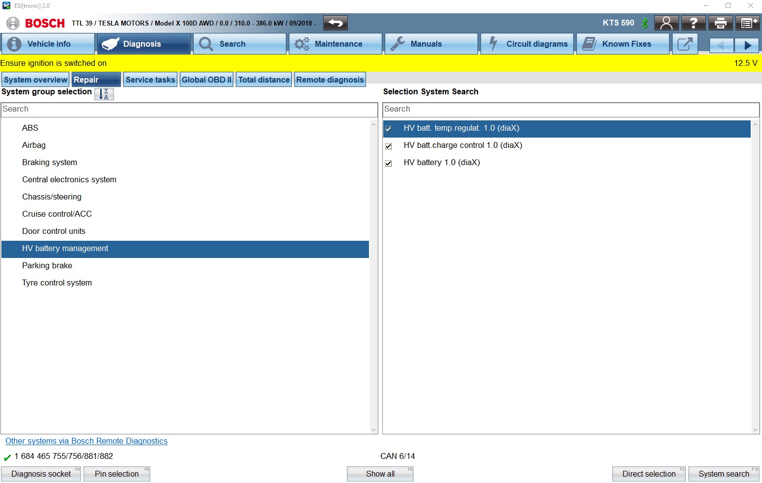
Task: Uncheck HV batt. temp.regulat. 1.0 checkbox
Action: [x=389, y=129]
